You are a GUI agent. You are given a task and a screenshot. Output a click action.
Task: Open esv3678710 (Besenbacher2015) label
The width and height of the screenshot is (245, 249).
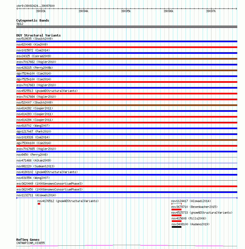pyautogui.click(x=194, y=207)
